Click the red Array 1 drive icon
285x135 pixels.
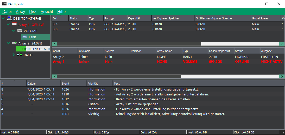pos(14,24)
